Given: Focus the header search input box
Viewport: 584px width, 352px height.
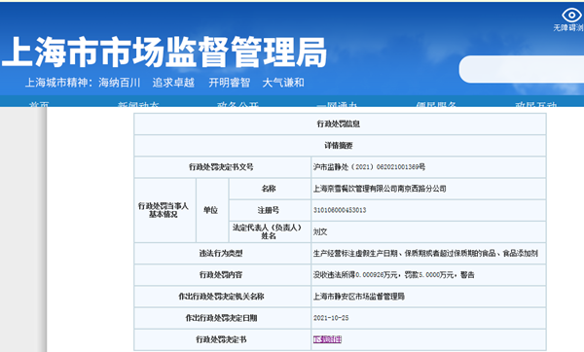Looking at the screenshot, I should click(522, 69).
